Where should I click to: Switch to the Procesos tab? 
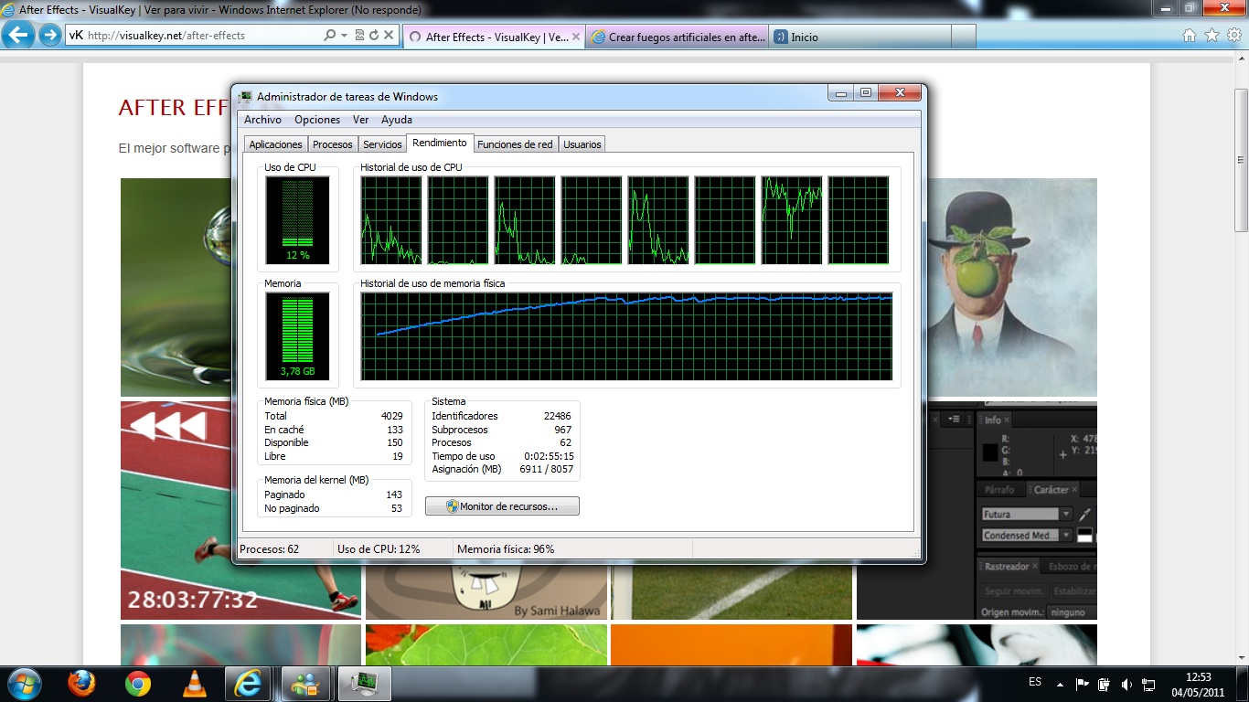tap(332, 144)
